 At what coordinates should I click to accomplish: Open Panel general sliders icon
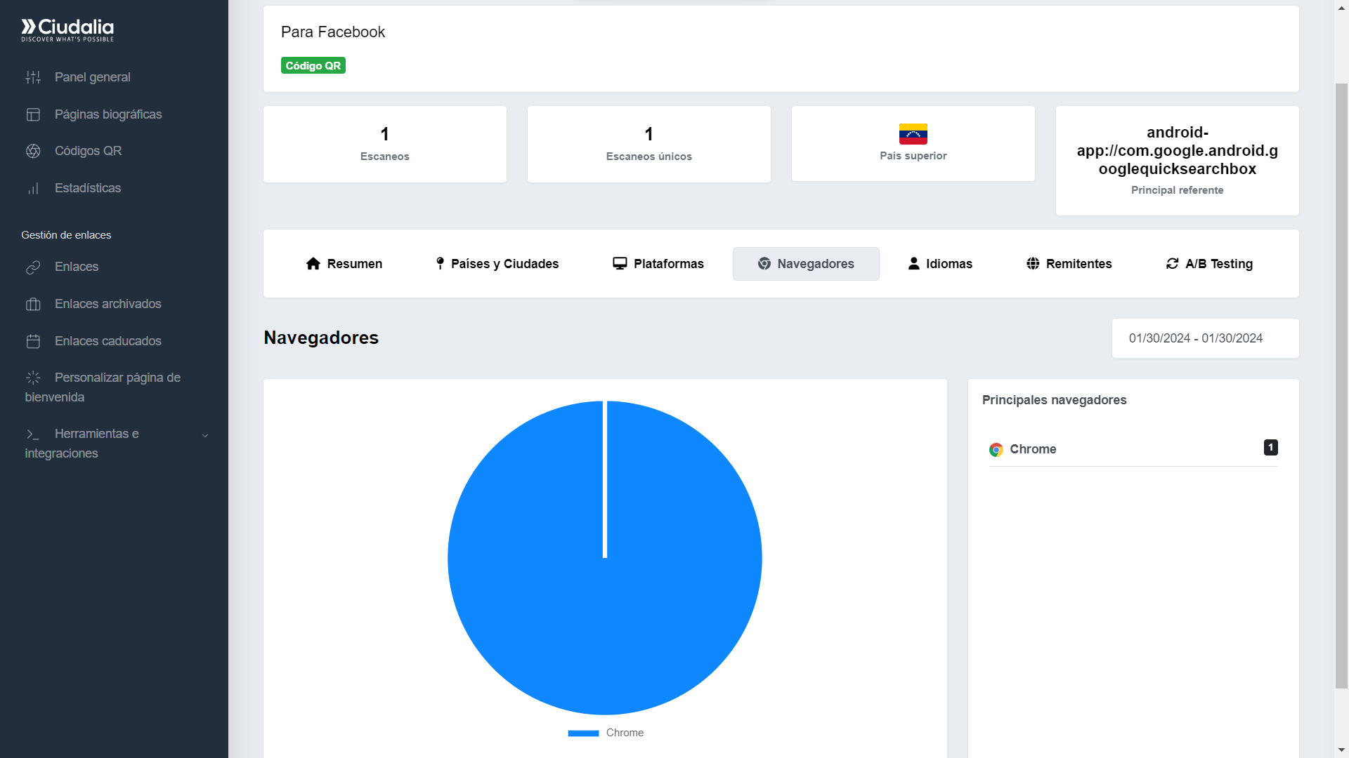point(33,77)
